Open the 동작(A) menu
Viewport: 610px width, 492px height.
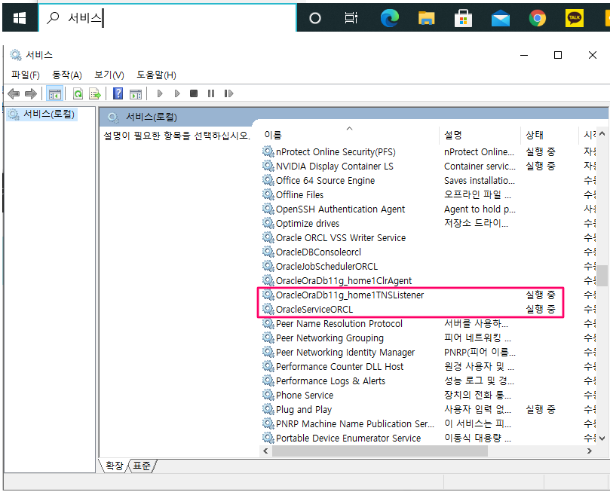click(x=67, y=75)
